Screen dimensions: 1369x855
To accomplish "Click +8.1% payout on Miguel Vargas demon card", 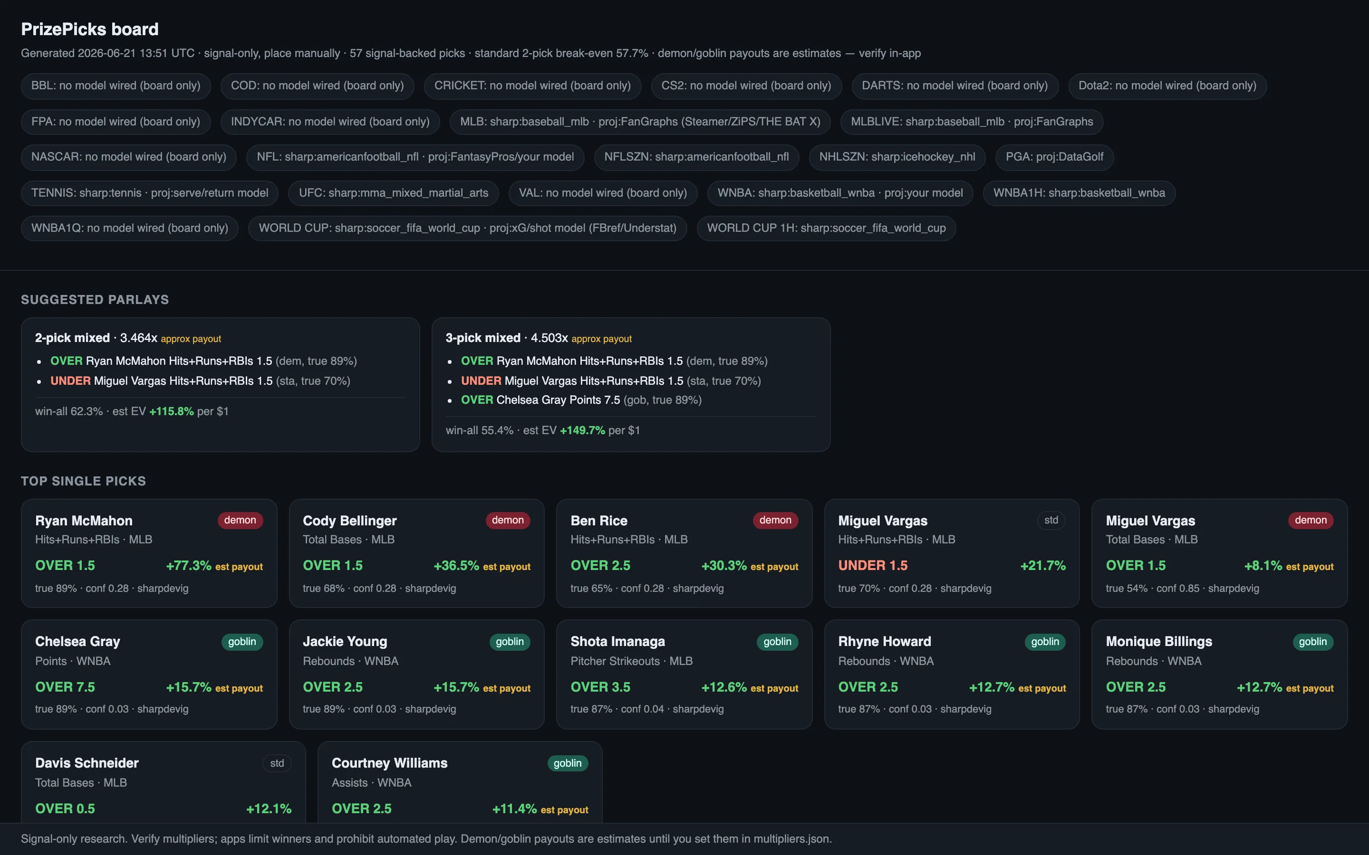I will 1289,566.
